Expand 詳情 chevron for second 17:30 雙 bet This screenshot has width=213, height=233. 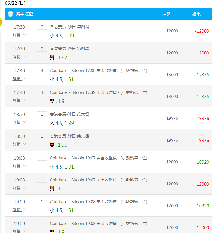pyautogui.click(x=25, y=57)
